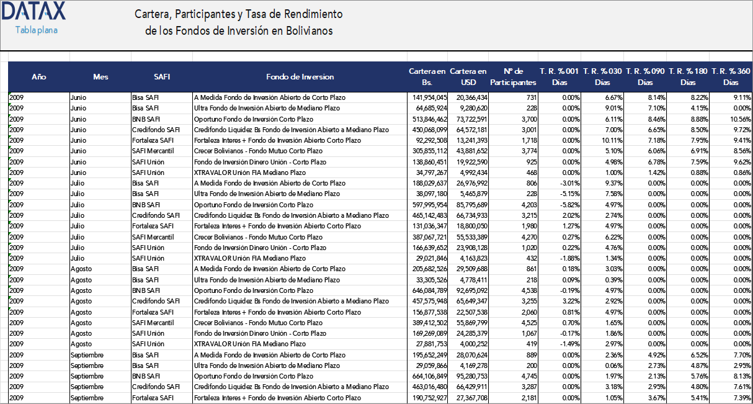Select the first 'Bisa SAFI' cell under Junio
The image size is (753, 404).
coord(146,97)
